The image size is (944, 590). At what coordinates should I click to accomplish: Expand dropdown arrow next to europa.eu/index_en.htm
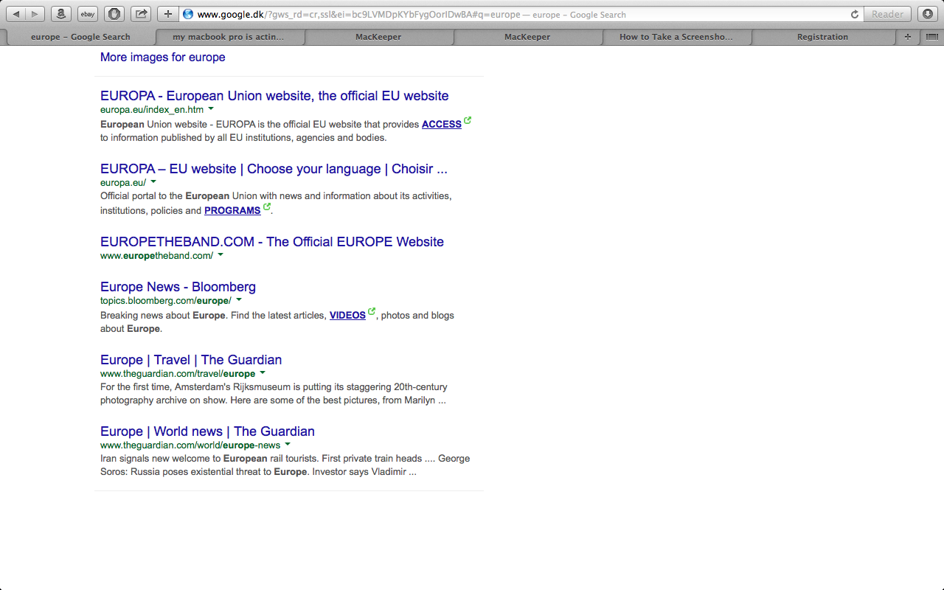tap(211, 109)
